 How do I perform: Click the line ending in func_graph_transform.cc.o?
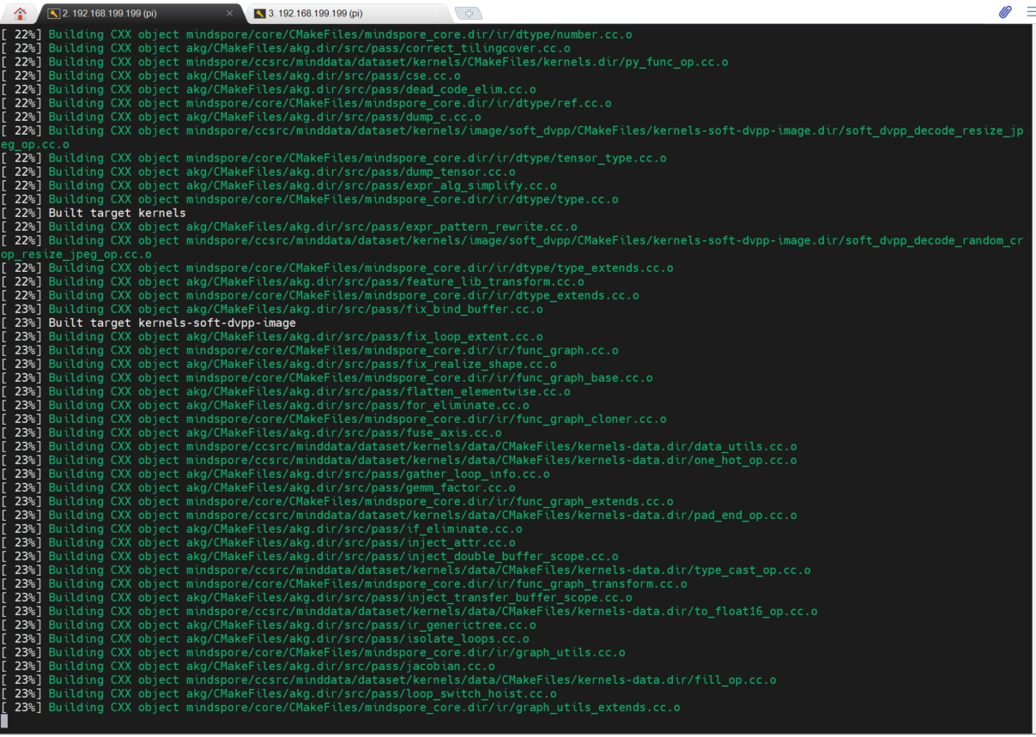(343, 583)
